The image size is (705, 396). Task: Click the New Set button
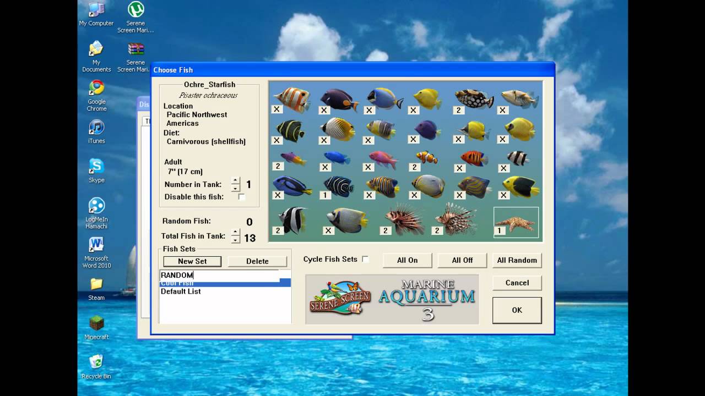pos(192,261)
